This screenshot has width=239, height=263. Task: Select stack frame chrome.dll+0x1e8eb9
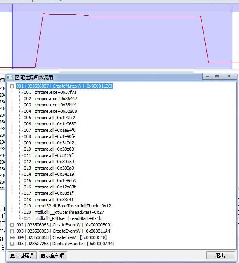(x=50, y=181)
